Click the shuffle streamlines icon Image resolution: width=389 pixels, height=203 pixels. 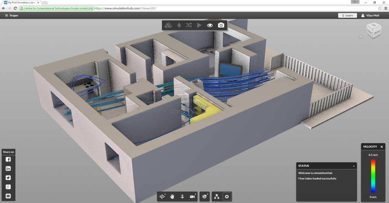pos(189,25)
